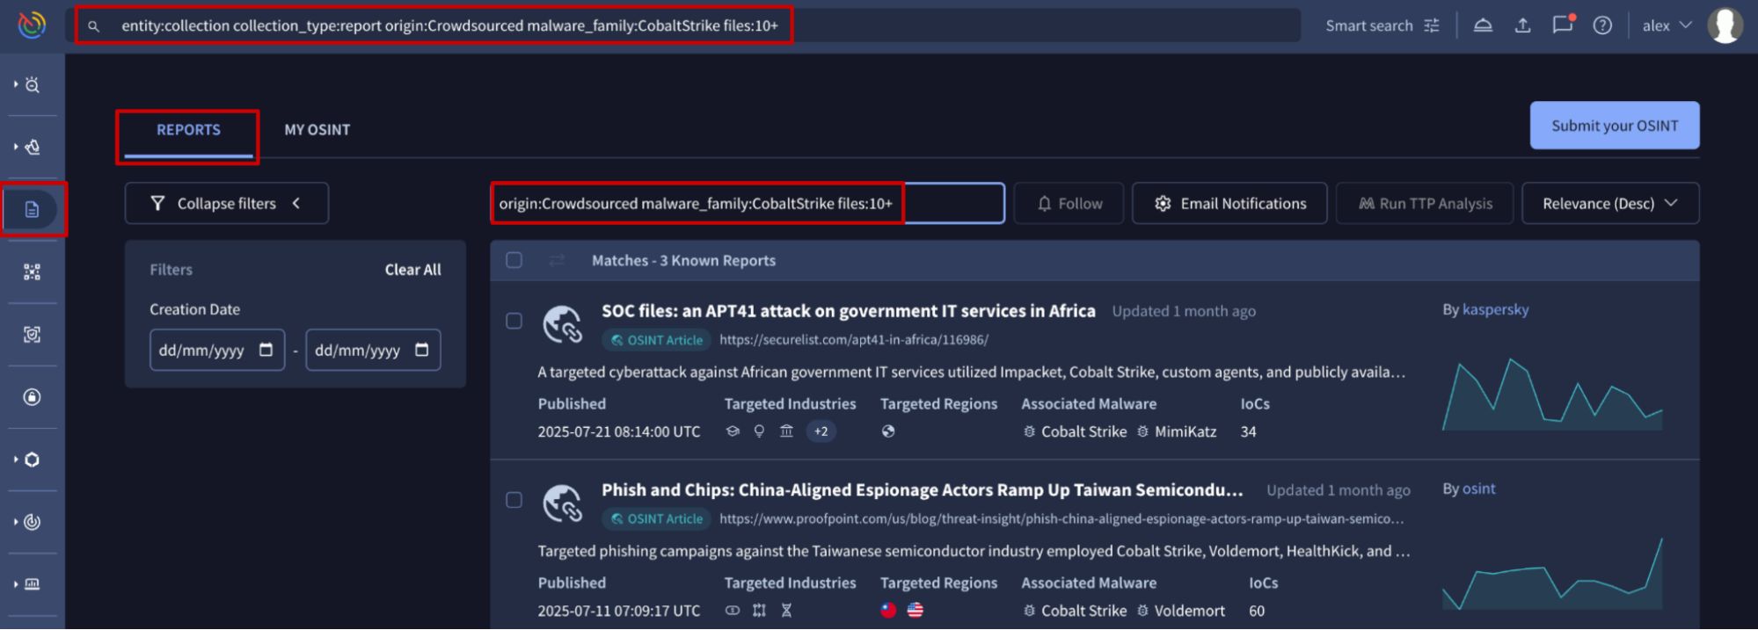Viewport: 1758px width, 630px height.
Task: Open the help question mark icon
Action: pos(1602,25)
